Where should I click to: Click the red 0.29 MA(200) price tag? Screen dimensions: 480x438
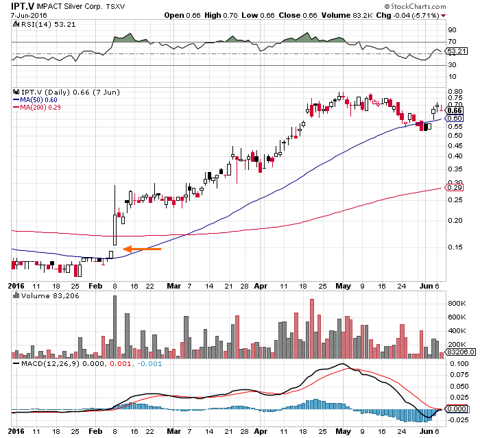(x=455, y=188)
